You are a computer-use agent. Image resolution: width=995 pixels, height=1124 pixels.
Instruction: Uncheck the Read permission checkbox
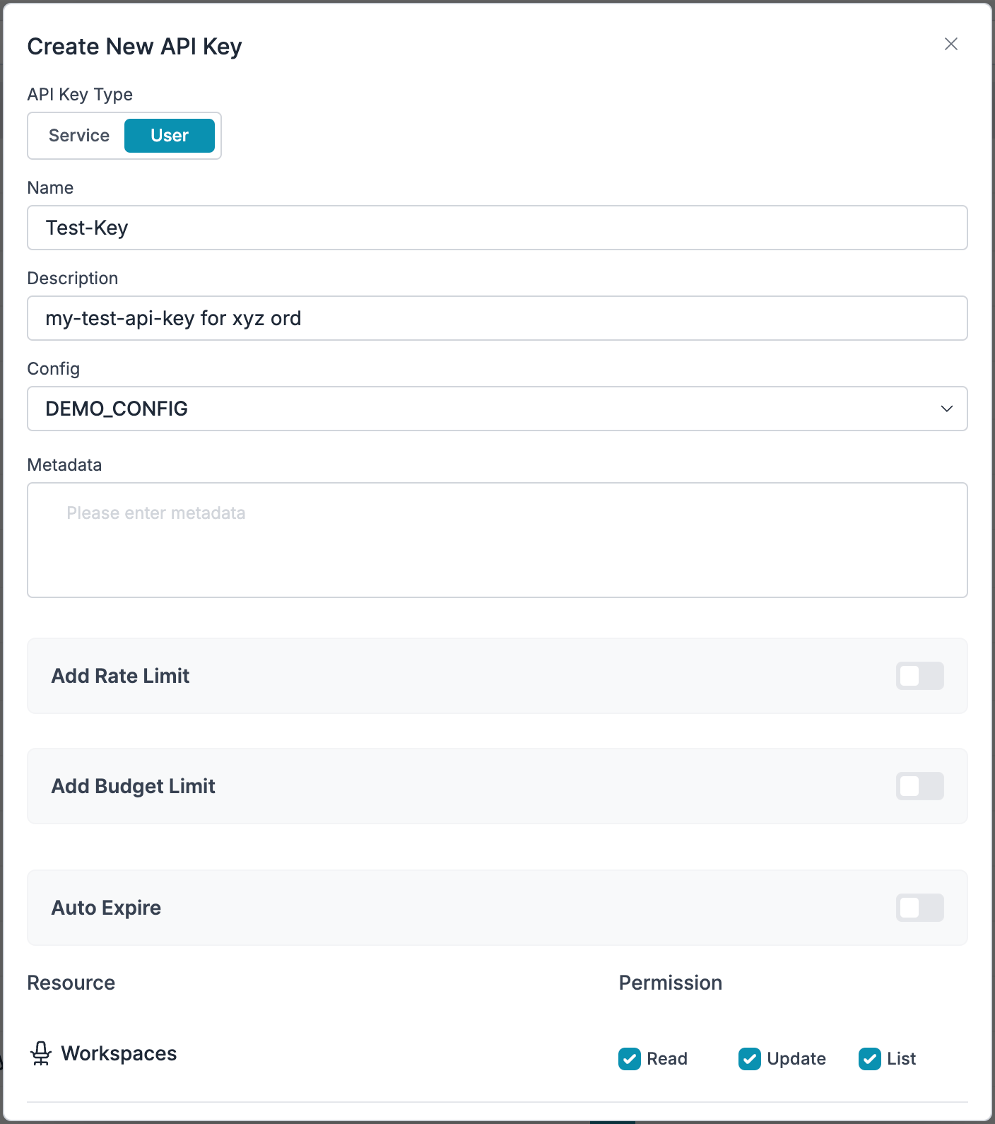630,1059
